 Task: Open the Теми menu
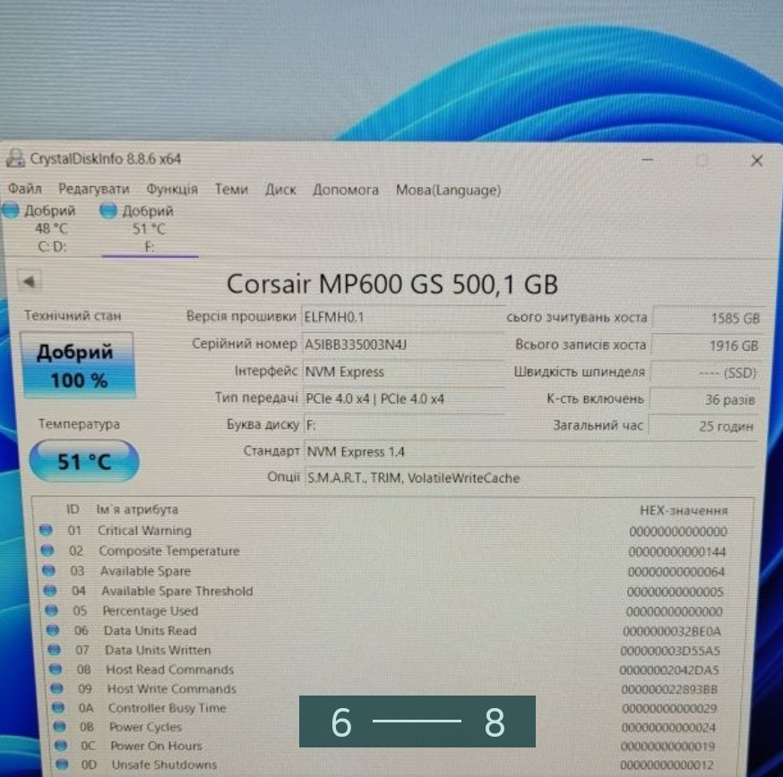point(230,190)
